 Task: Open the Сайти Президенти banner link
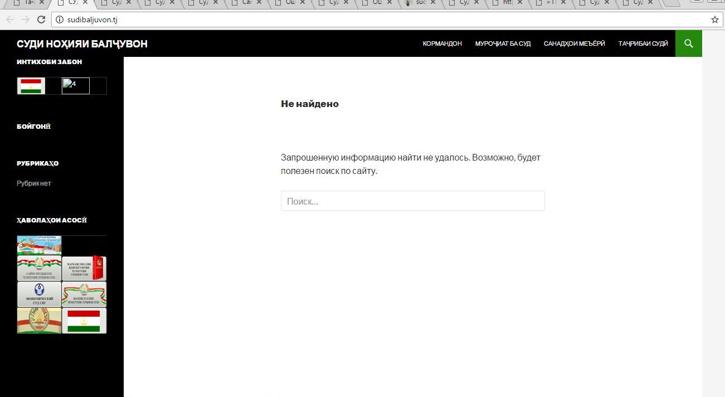pos(39,269)
